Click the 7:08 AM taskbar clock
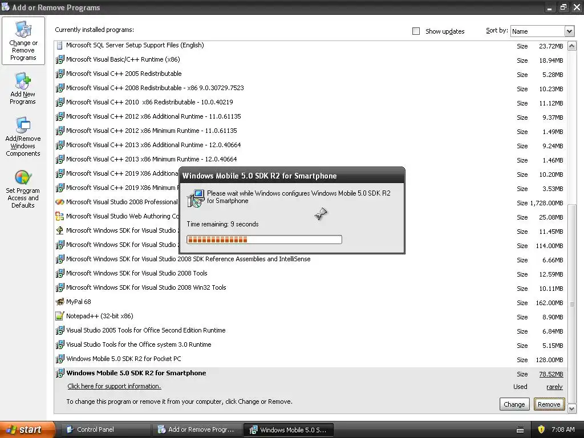584x438 pixels. tap(563, 429)
